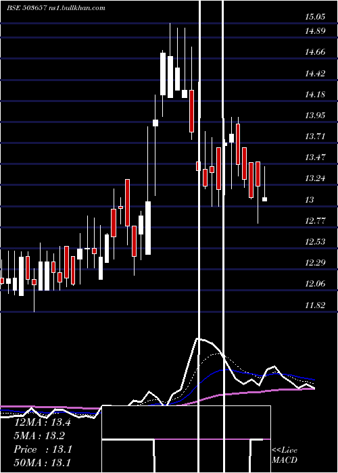338x473 pixels.
Task: Select the 11.82 price axis label
Action: tap(315, 305)
